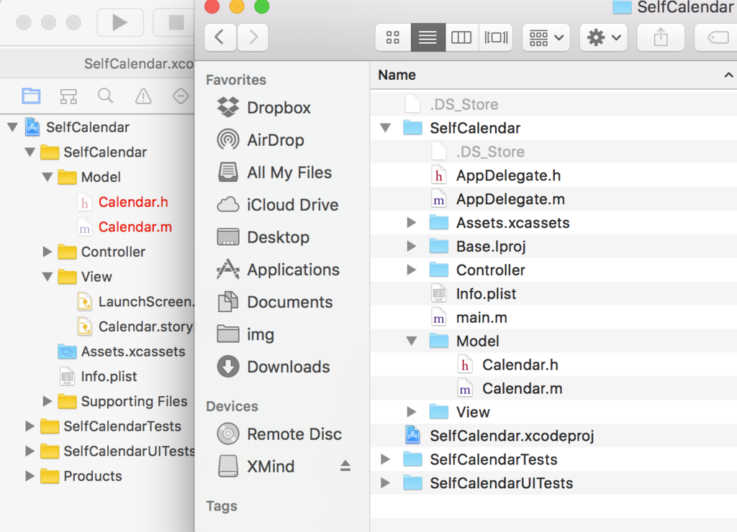Expand Base.lproj folder in Finder

coord(411,246)
